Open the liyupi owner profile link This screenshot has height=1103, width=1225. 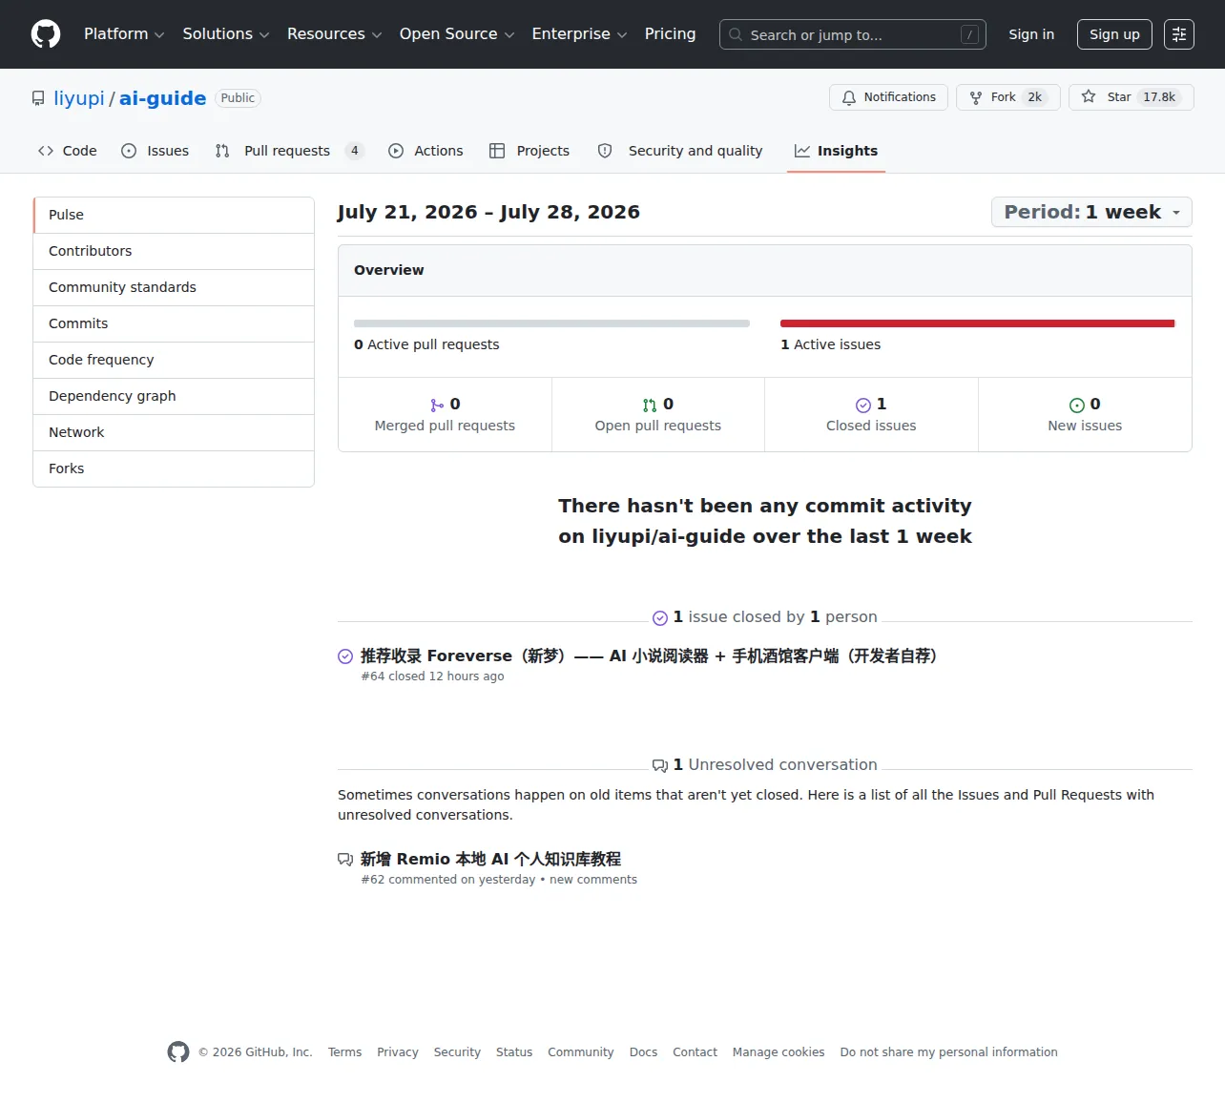tap(79, 98)
